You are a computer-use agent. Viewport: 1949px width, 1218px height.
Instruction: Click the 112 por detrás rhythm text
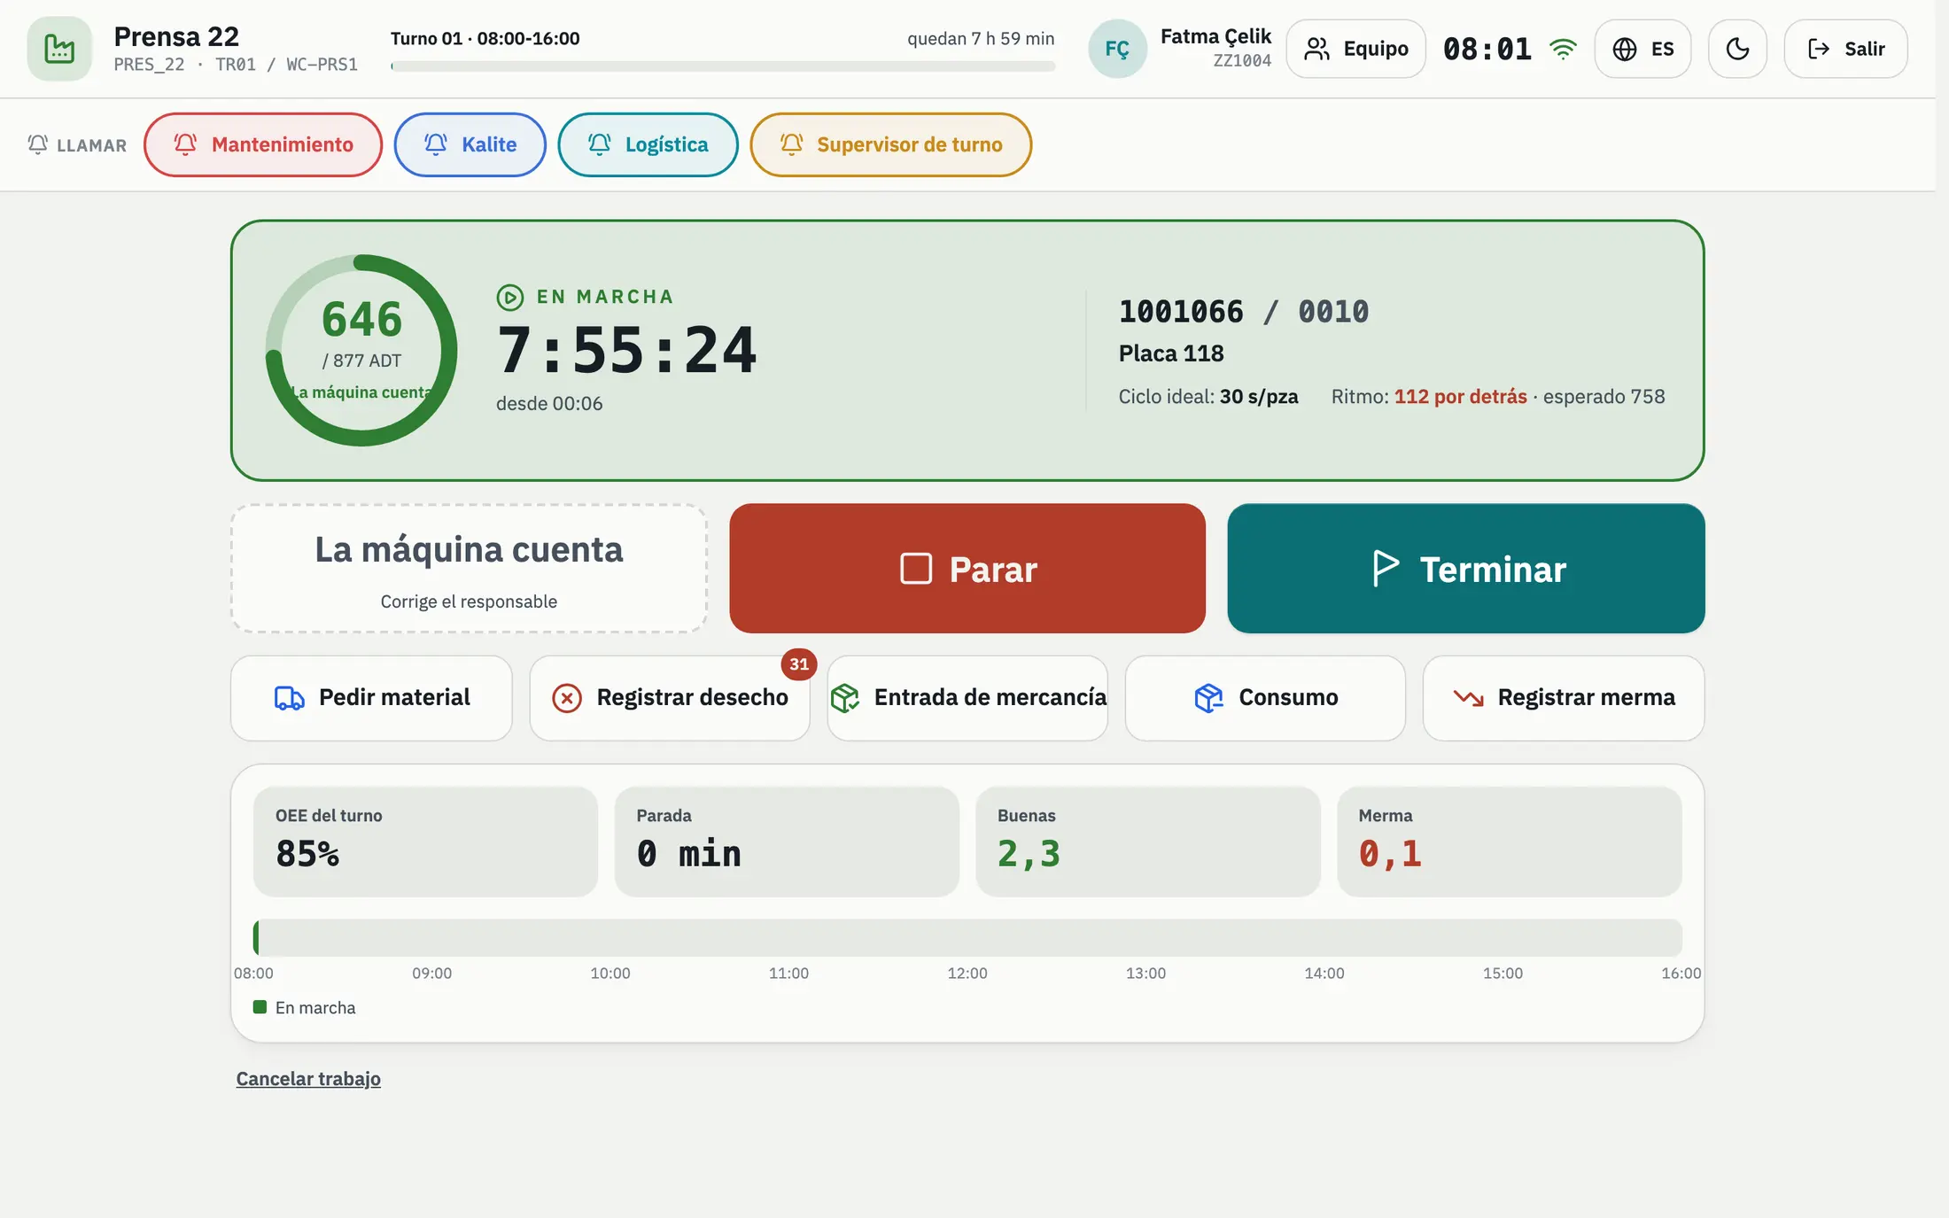click(1460, 397)
